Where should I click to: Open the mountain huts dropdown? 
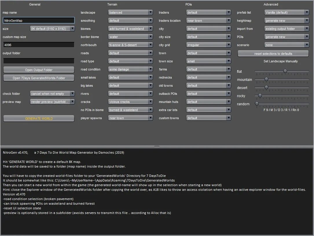208,102
